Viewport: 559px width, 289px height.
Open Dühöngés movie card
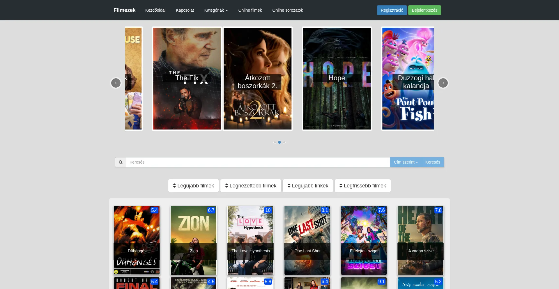(x=137, y=240)
